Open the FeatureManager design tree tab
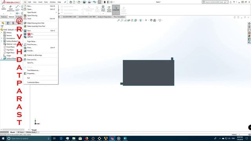This screenshot has height=141, width=251. (3, 23)
